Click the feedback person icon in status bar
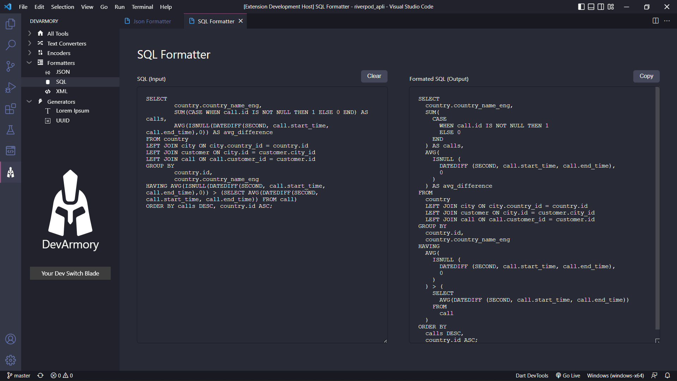 coord(654,375)
